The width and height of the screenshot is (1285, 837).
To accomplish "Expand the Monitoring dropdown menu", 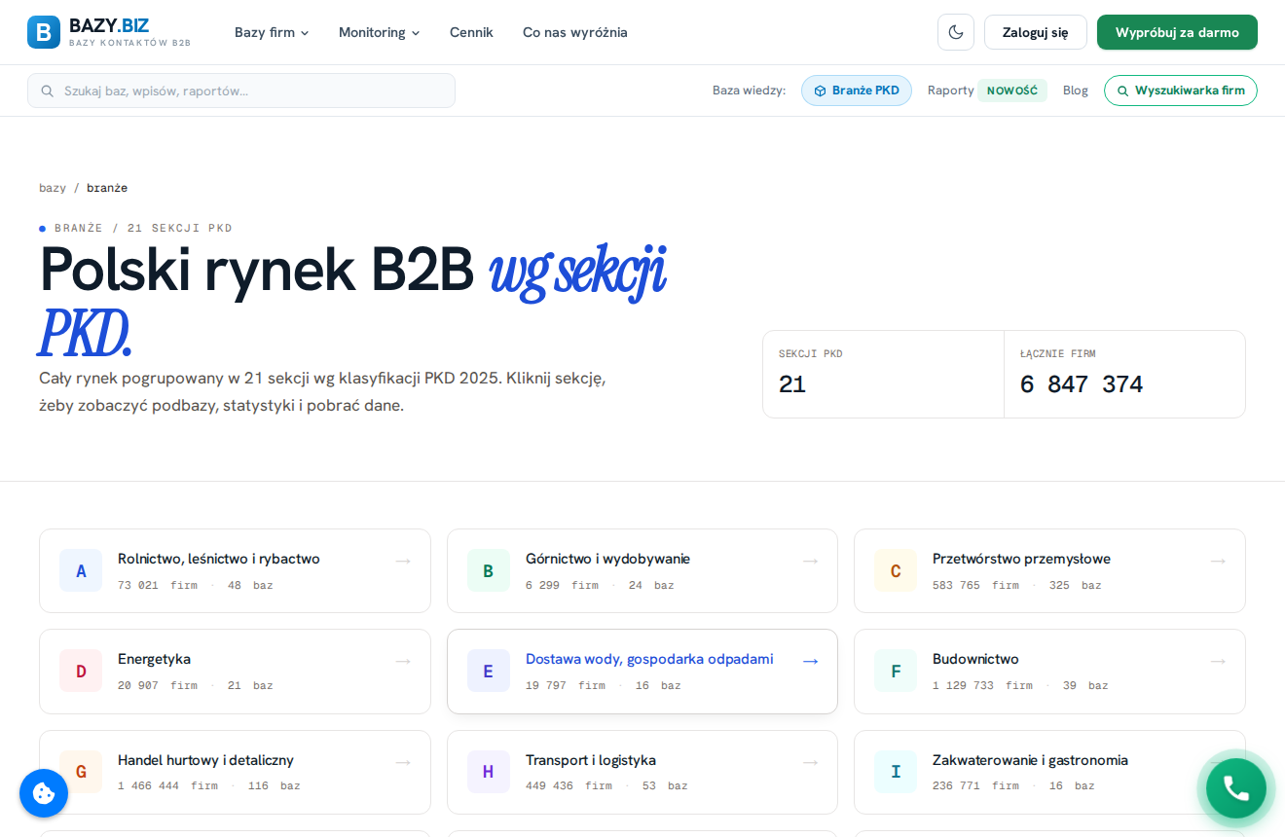I will point(380,32).
